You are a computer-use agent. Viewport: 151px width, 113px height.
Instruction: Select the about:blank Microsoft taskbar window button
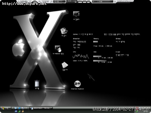tap(41, 108)
